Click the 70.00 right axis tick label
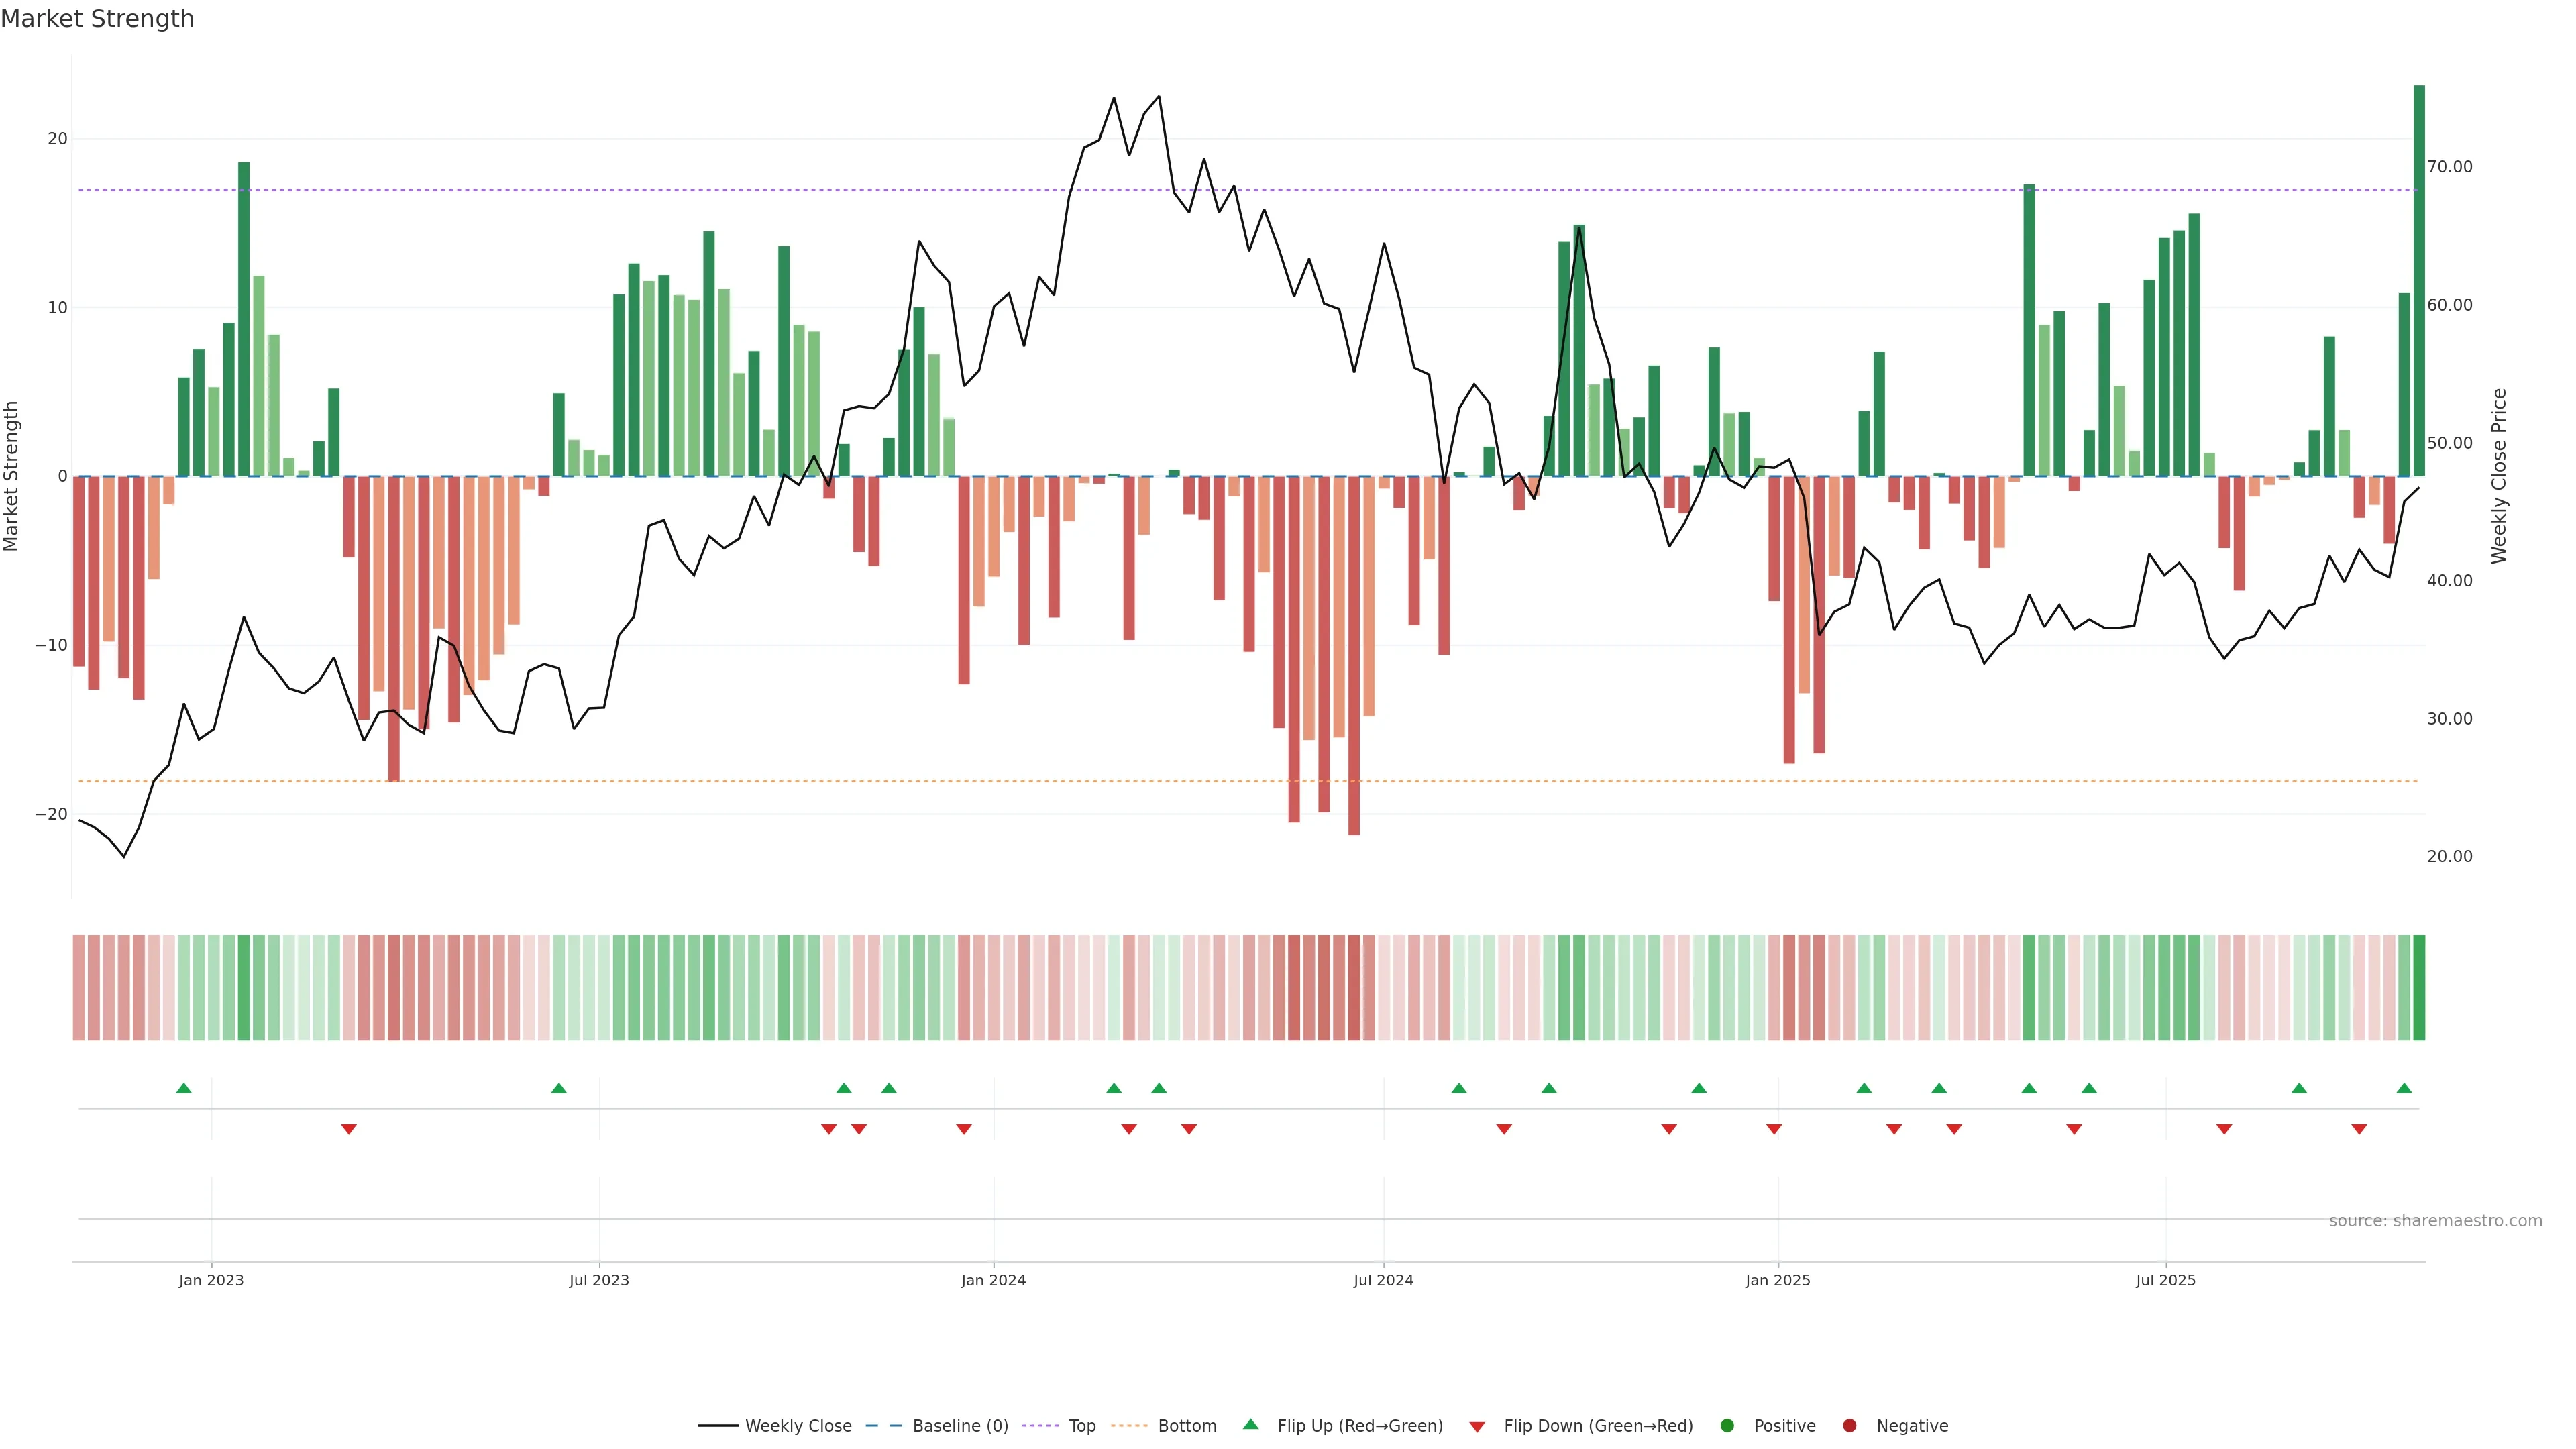This screenshot has height=1449, width=2576. [2449, 167]
